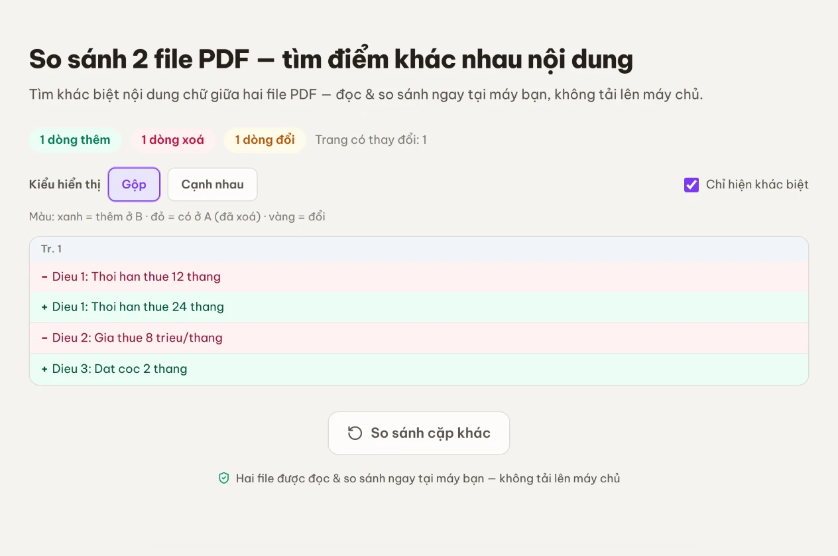Click the 1 dòng thêm badge
The image size is (838, 556).
click(x=75, y=140)
